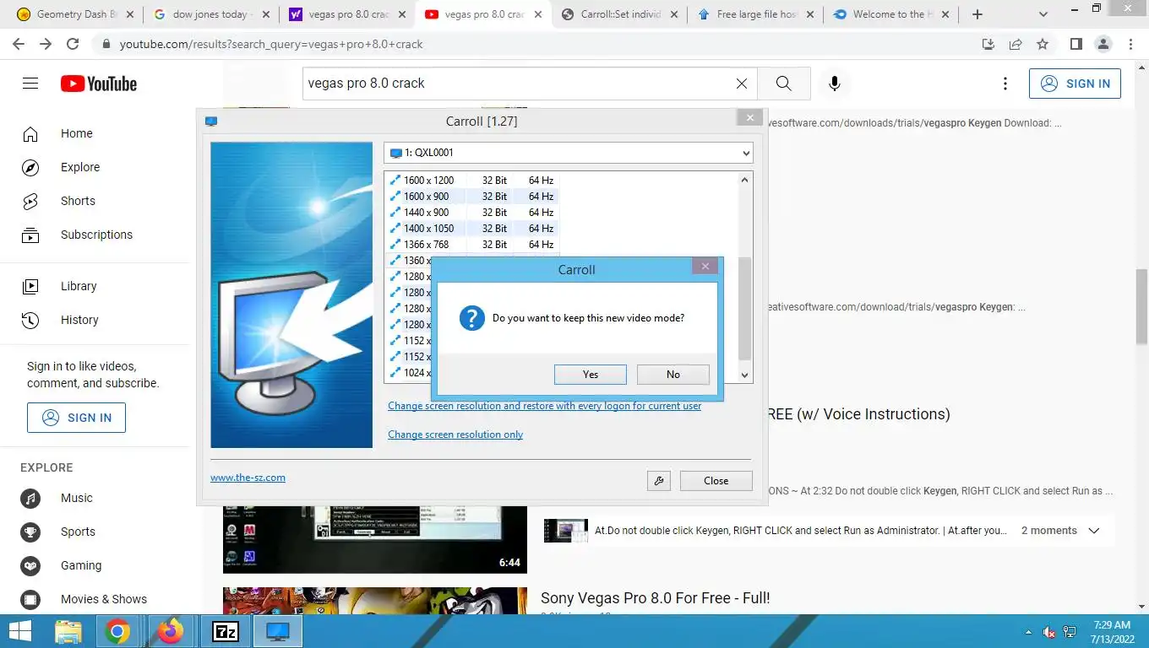1149x648 pixels.
Task: Click 'Change screen resolution only' link
Action: coord(455,435)
